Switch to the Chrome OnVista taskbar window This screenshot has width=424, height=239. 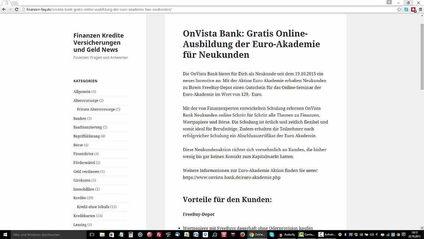(257, 234)
